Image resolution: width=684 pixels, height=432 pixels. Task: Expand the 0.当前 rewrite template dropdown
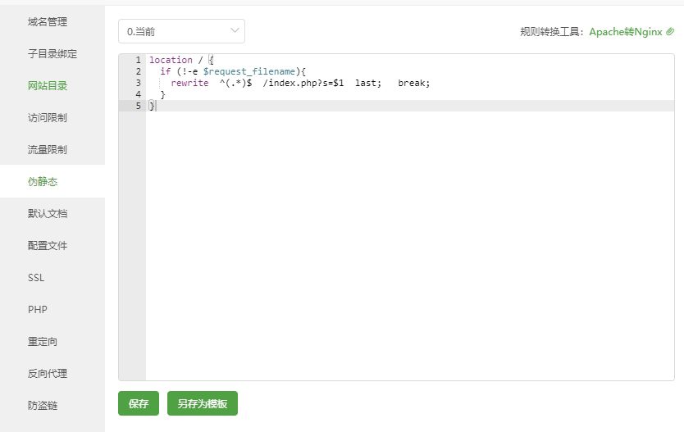181,31
